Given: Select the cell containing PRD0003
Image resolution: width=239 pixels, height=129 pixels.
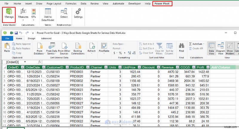Looking at the screenshot, I should click(79, 72).
